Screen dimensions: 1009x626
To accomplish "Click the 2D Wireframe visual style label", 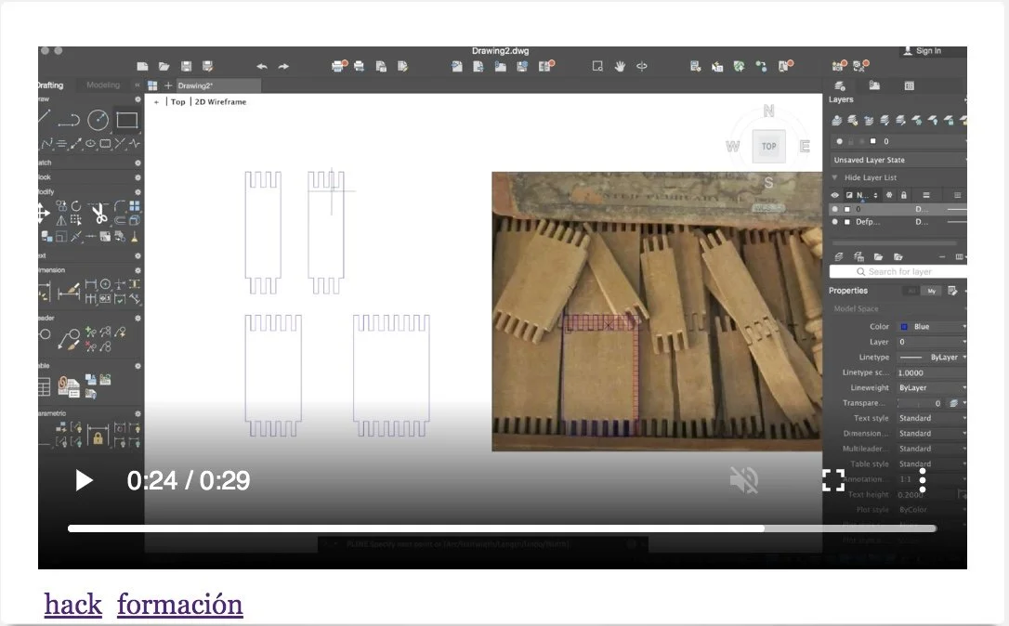I will pos(221,101).
